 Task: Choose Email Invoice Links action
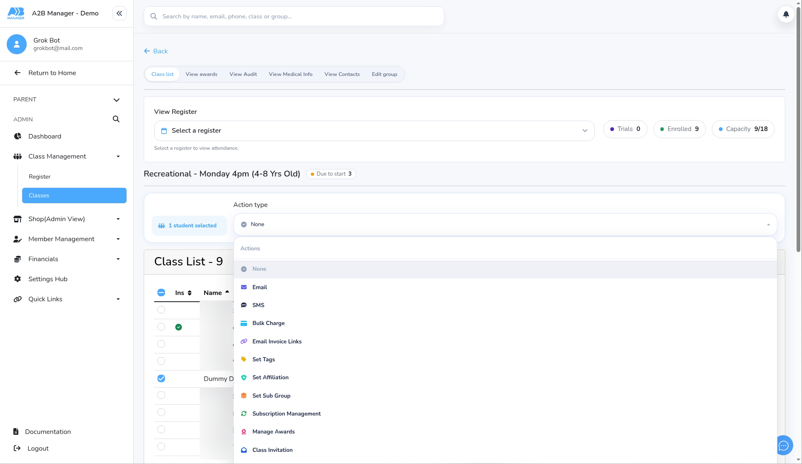coord(505,341)
